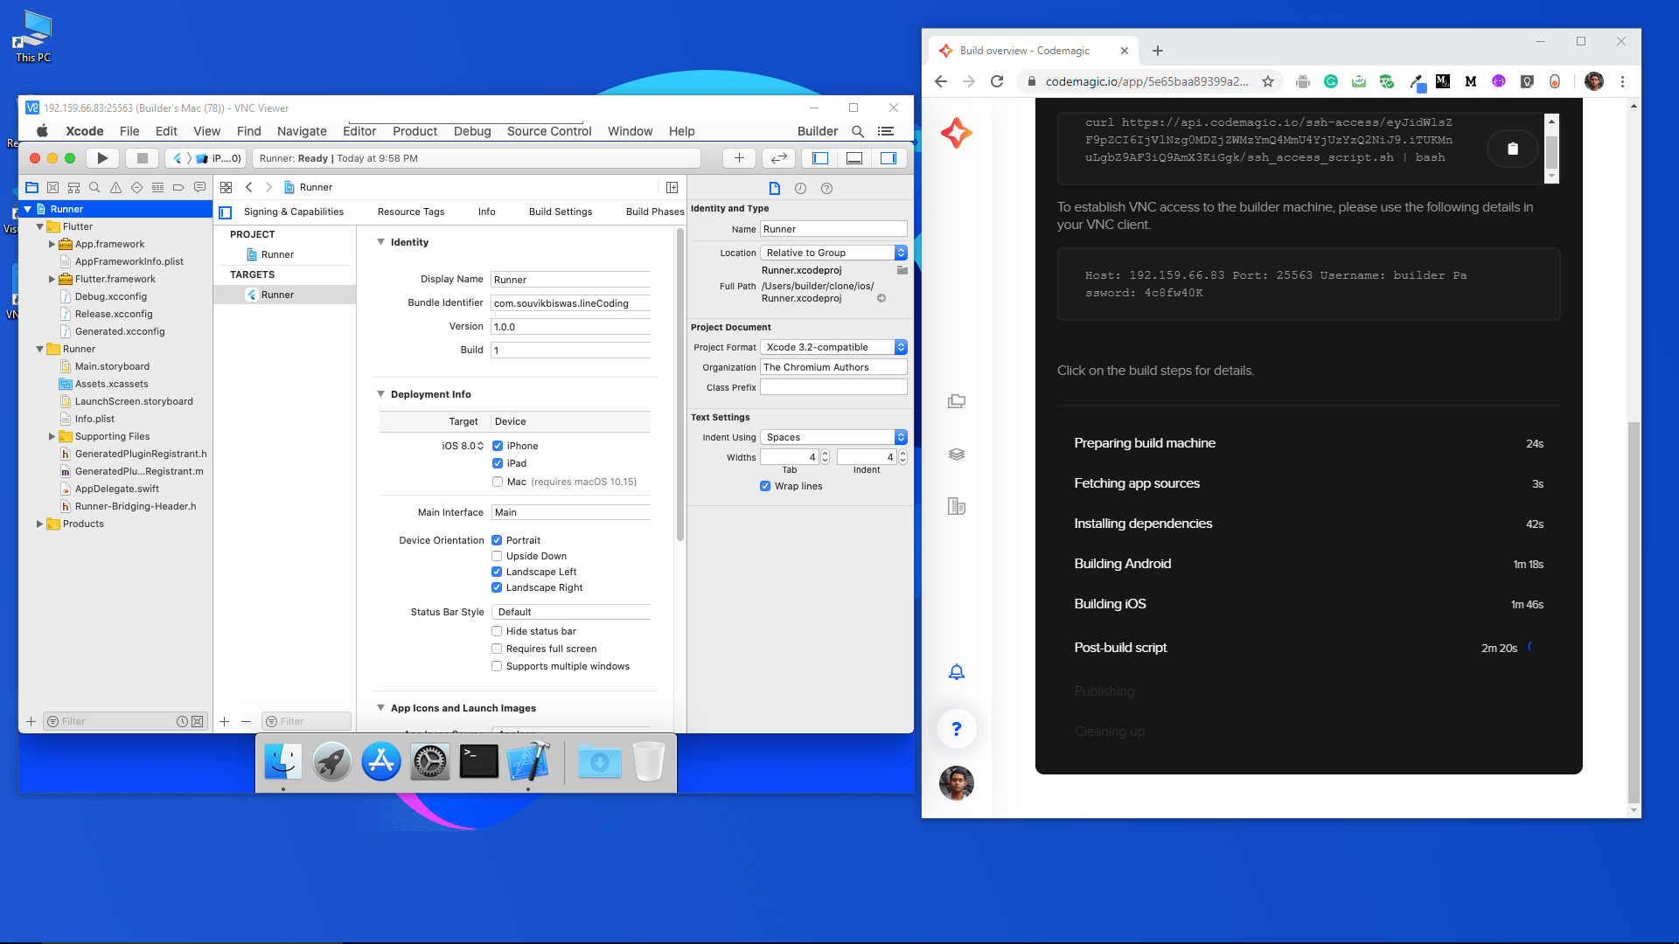Click the code review arrows icon
The image size is (1679, 944).
[x=778, y=158]
